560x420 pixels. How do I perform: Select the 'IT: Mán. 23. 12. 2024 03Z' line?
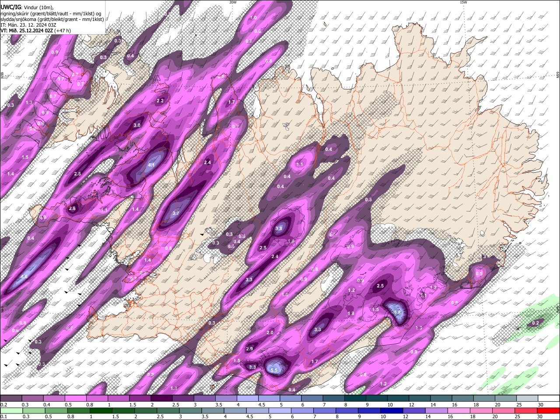pyautogui.click(x=28, y=25)
